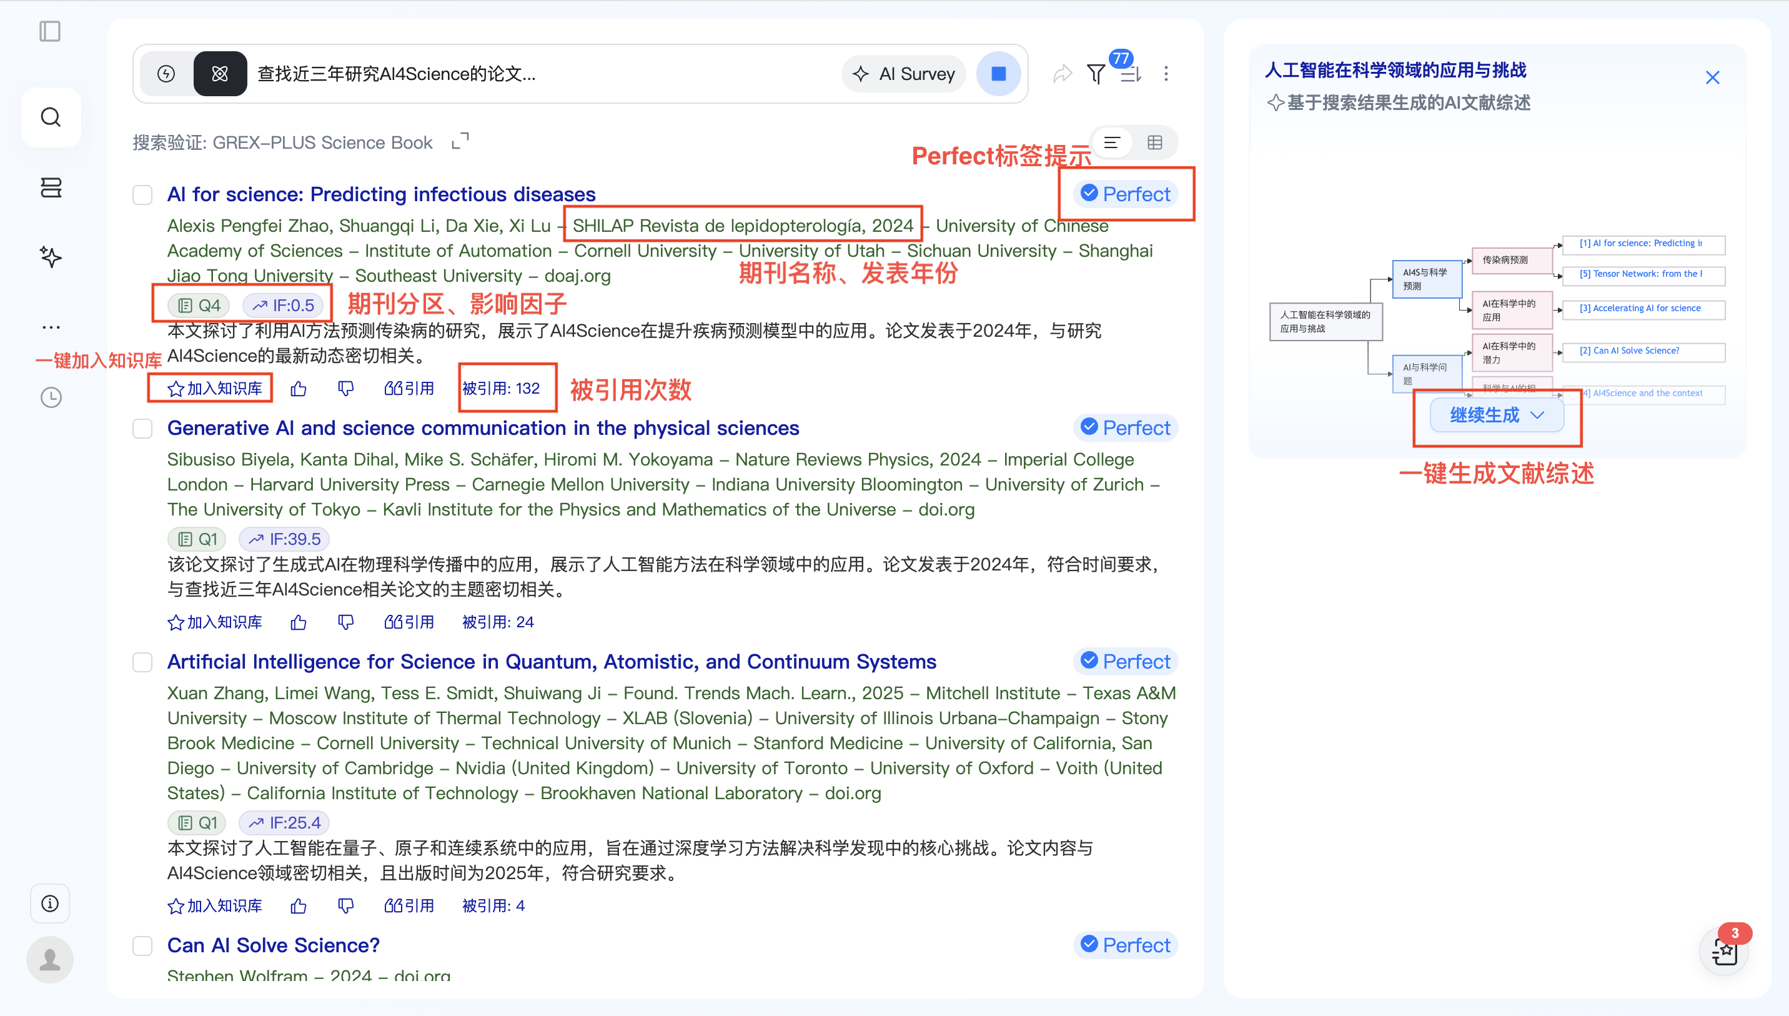Add Generative AI paper to knowledge base

pyautogui.click(x=215, y=622)
